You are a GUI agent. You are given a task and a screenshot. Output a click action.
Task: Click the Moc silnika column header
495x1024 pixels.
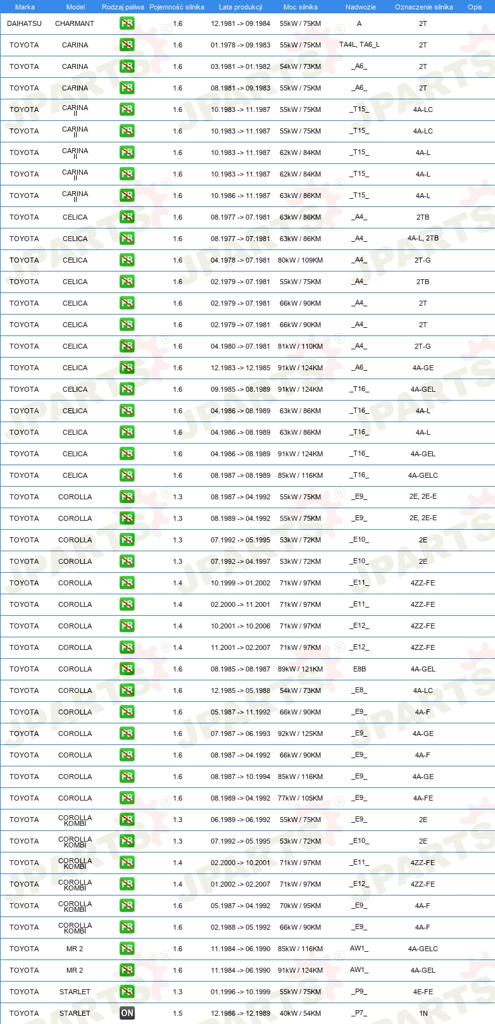[x=301, y=7]
